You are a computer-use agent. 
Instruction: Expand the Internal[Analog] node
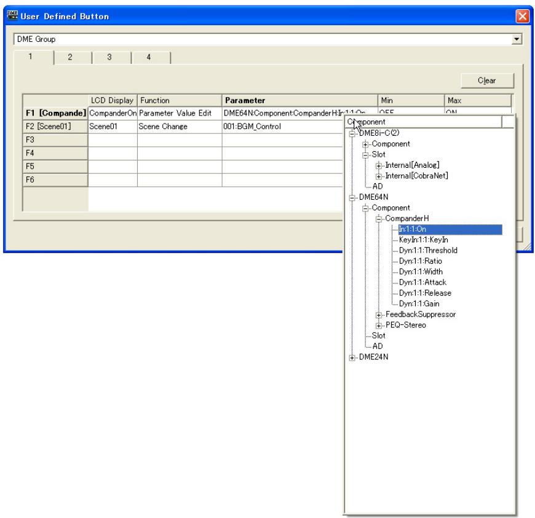[379, 166]
